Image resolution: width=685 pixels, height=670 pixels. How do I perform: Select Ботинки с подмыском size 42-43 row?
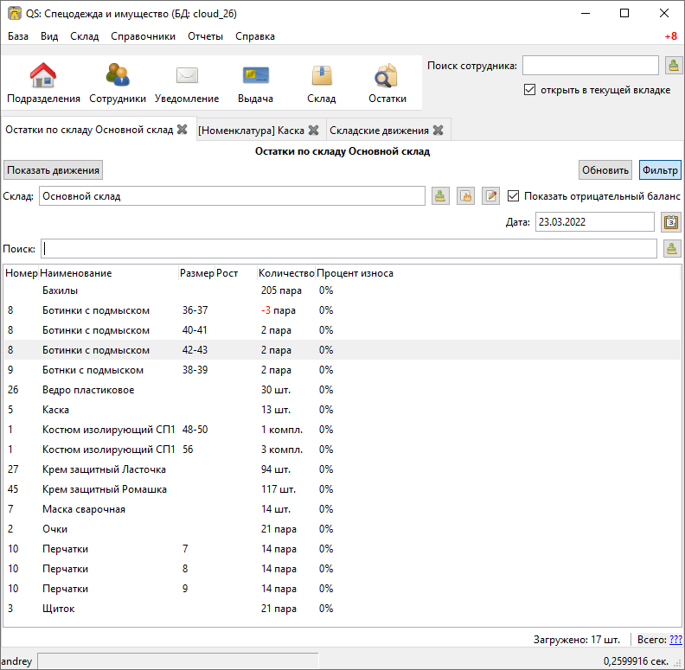342,350
